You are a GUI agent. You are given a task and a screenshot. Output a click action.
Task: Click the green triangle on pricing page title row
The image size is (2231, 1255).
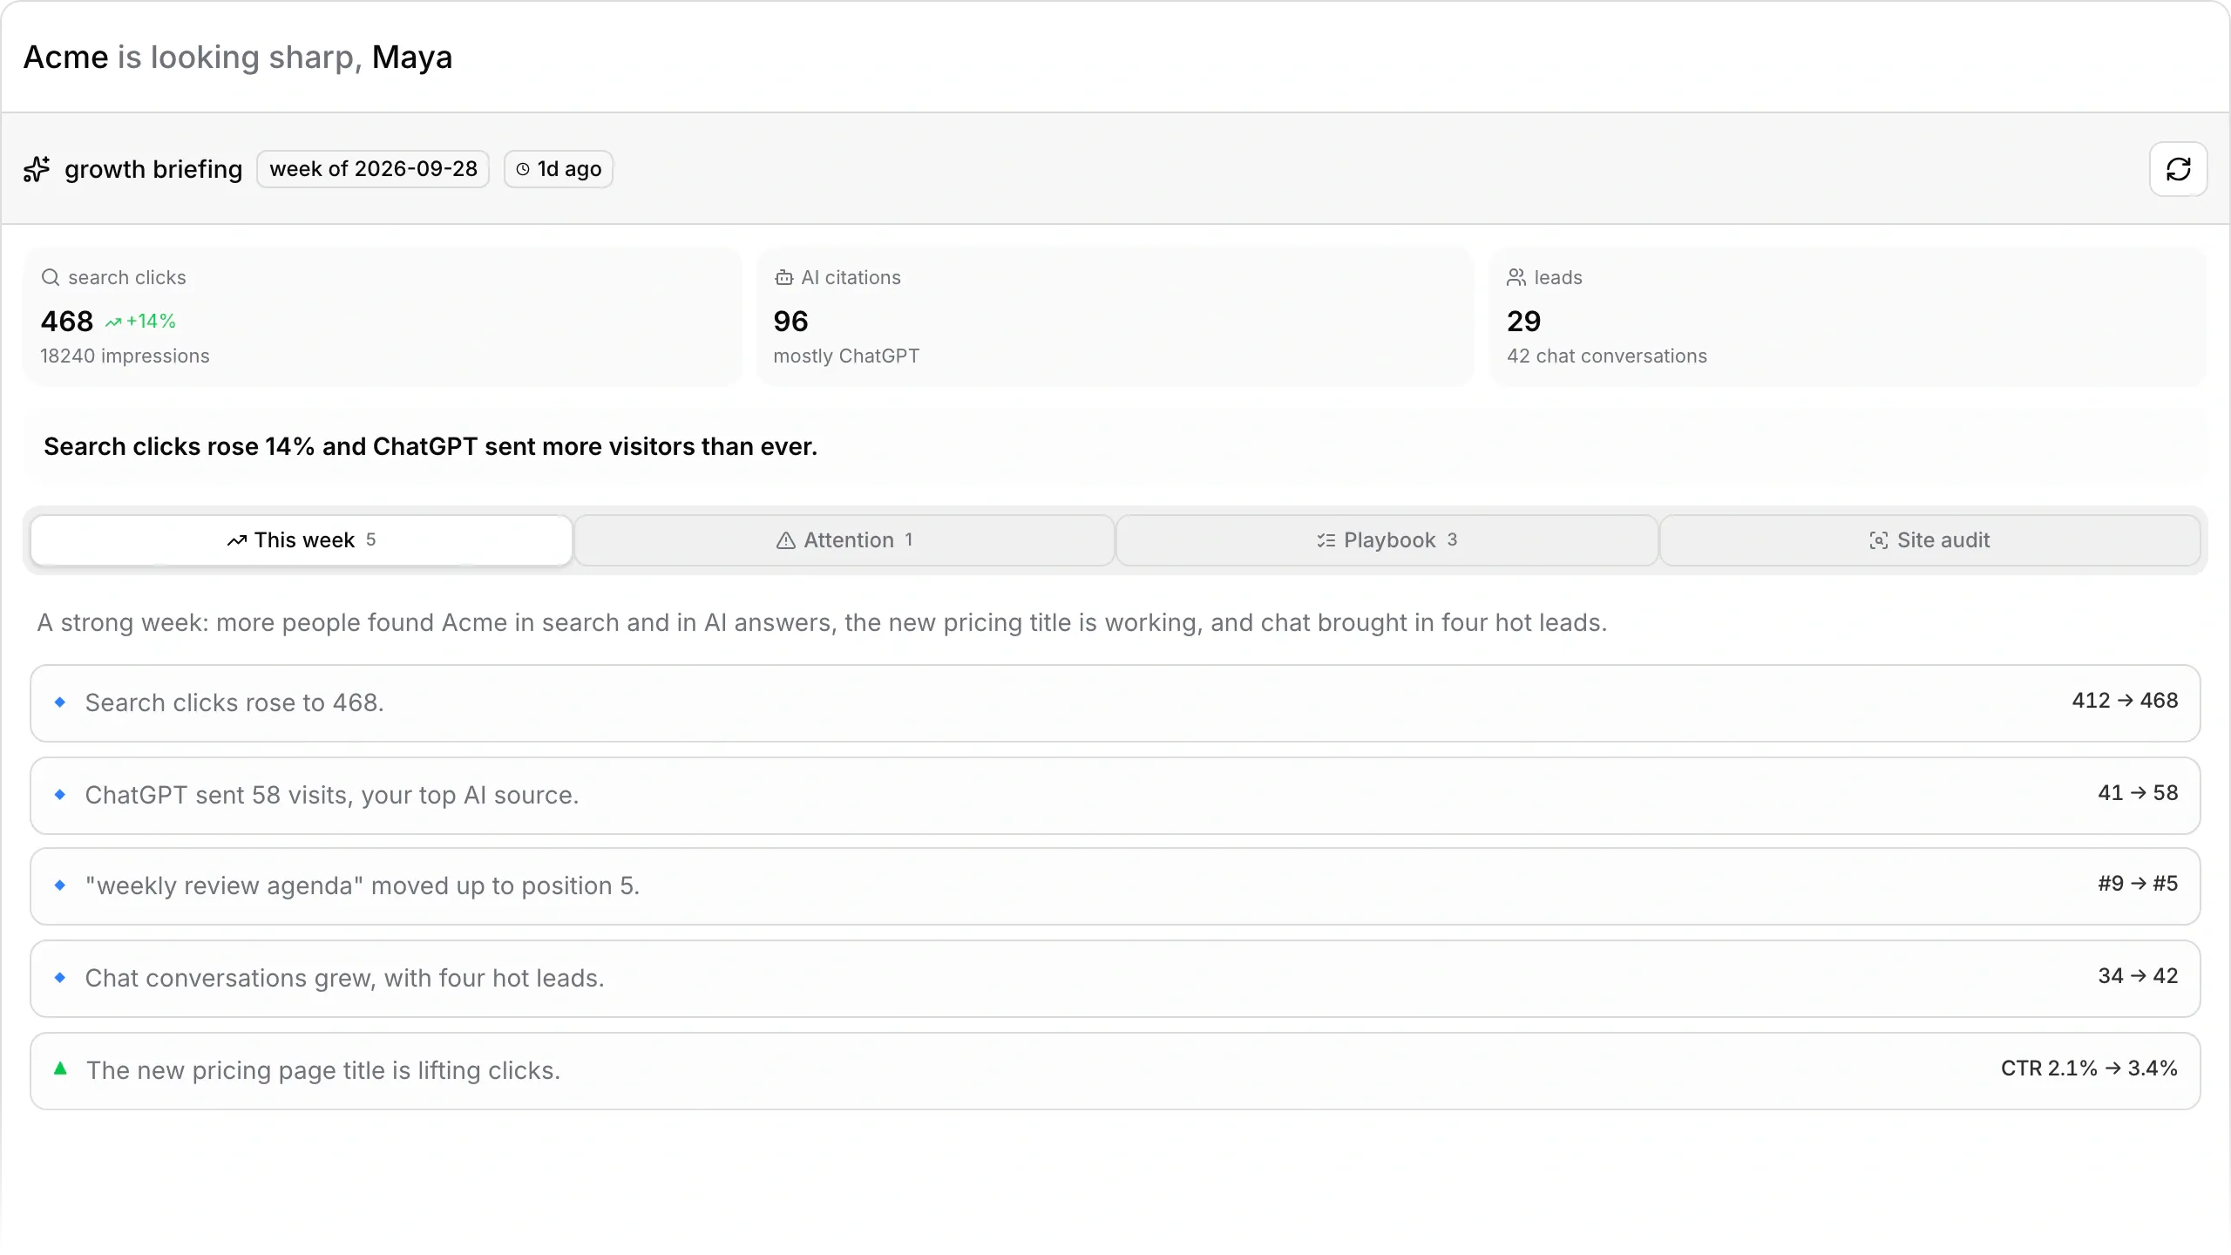click(x=60, y=1068)
